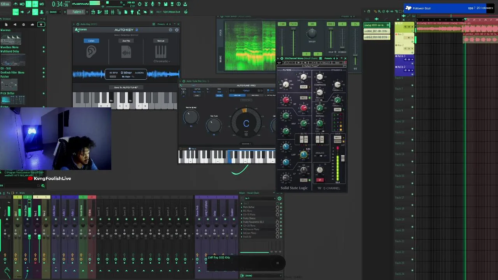Click undo arrow in SSLChannel Waves toolbar
Viewport: 498px width, 280px height.
tap(285, 63)
